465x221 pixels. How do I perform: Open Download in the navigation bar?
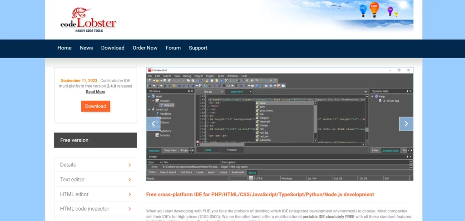tap(113, 48)
